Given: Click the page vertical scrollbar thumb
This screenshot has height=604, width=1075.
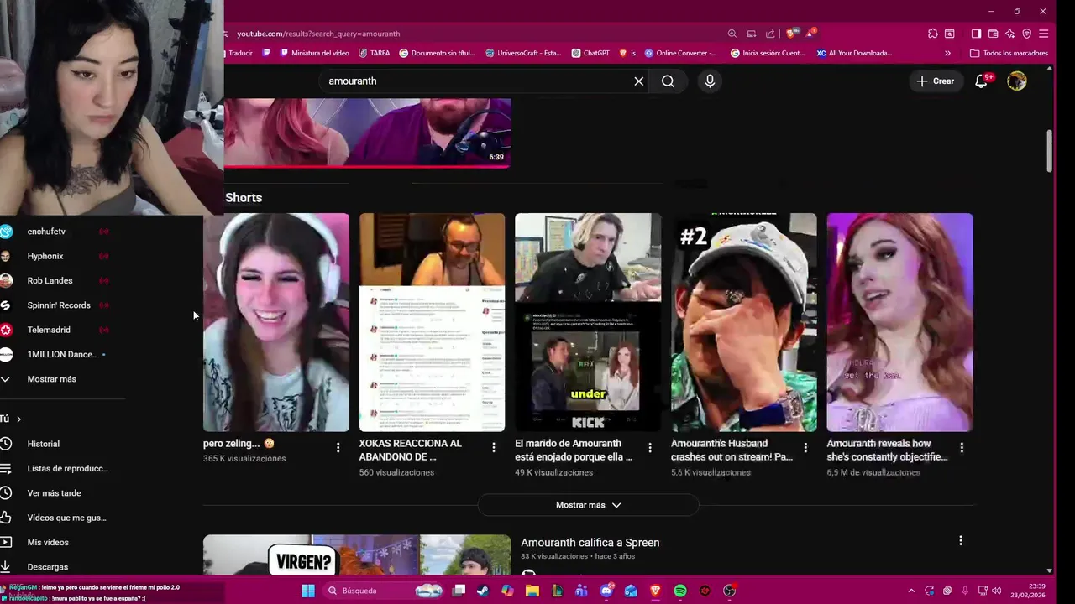Looking at the screenshot, I should point(1050,151).
